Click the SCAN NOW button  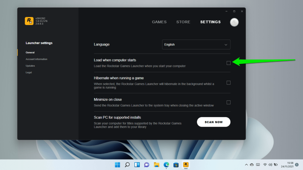(x=214, y=122)
